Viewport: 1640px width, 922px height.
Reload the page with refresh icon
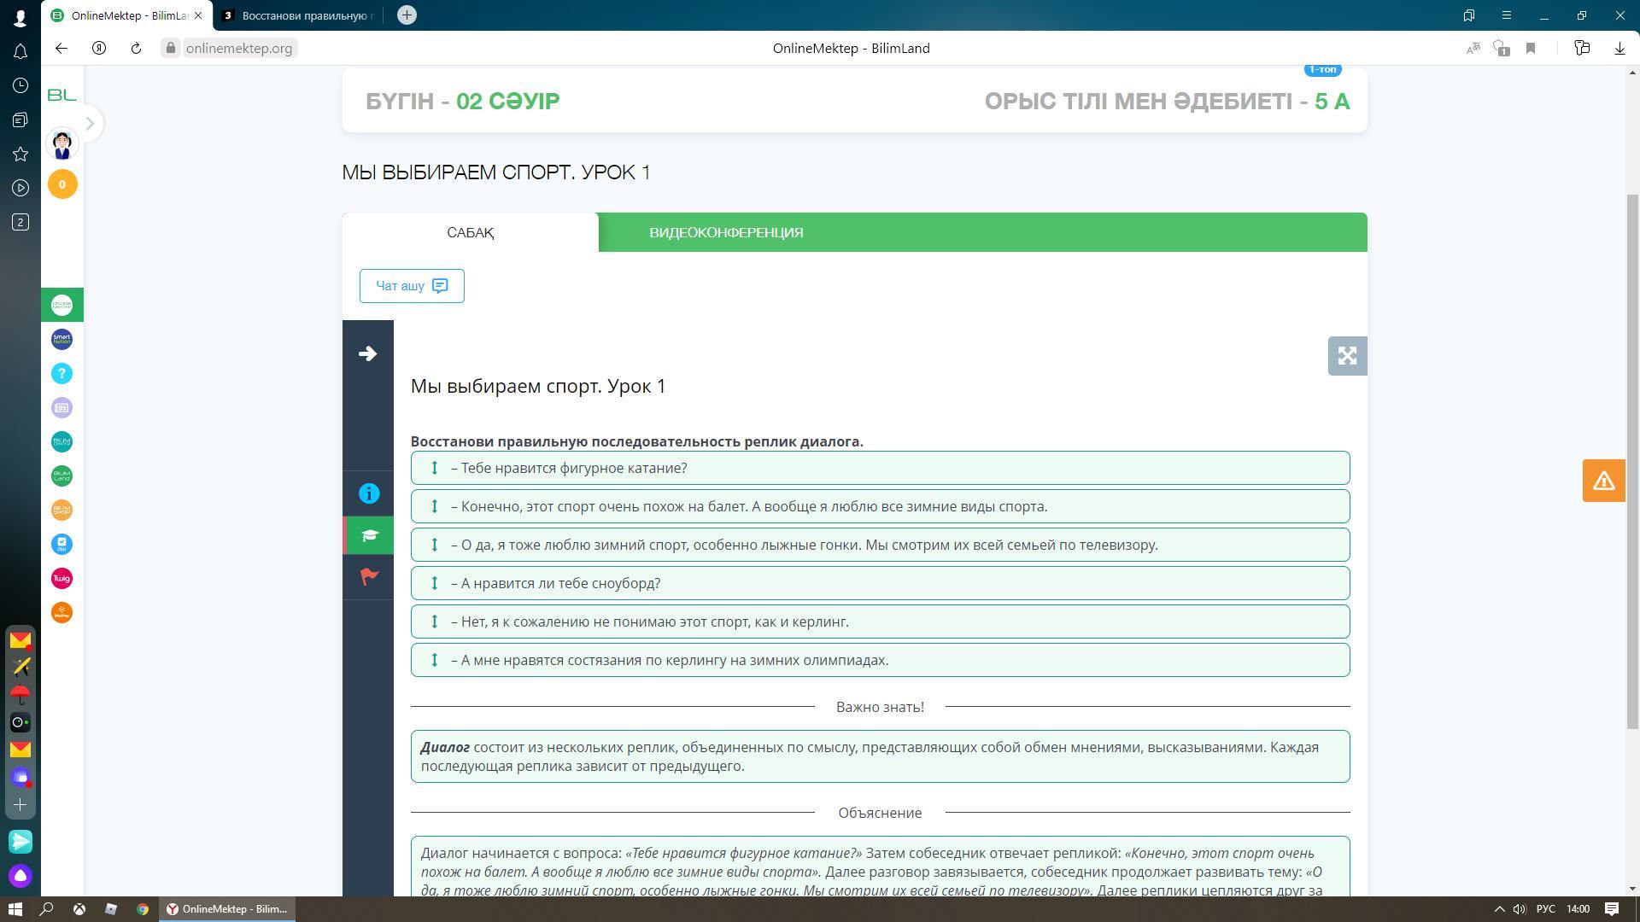[136, 49]
